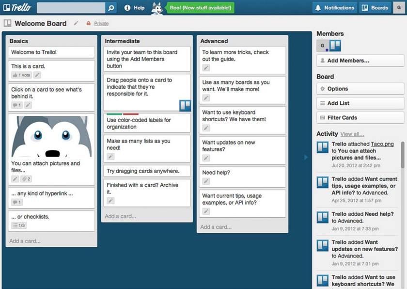Click the pencil badge on Make as many lists

pyautogui.click(x=110, y=157)
